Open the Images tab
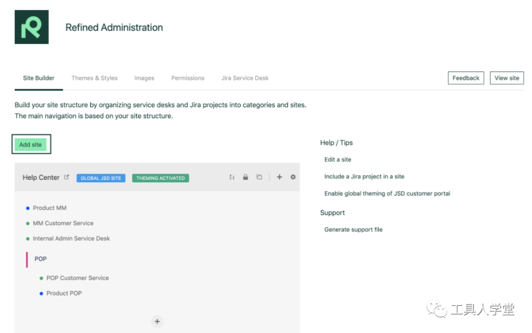532x333 pixels. coord(144,78)
